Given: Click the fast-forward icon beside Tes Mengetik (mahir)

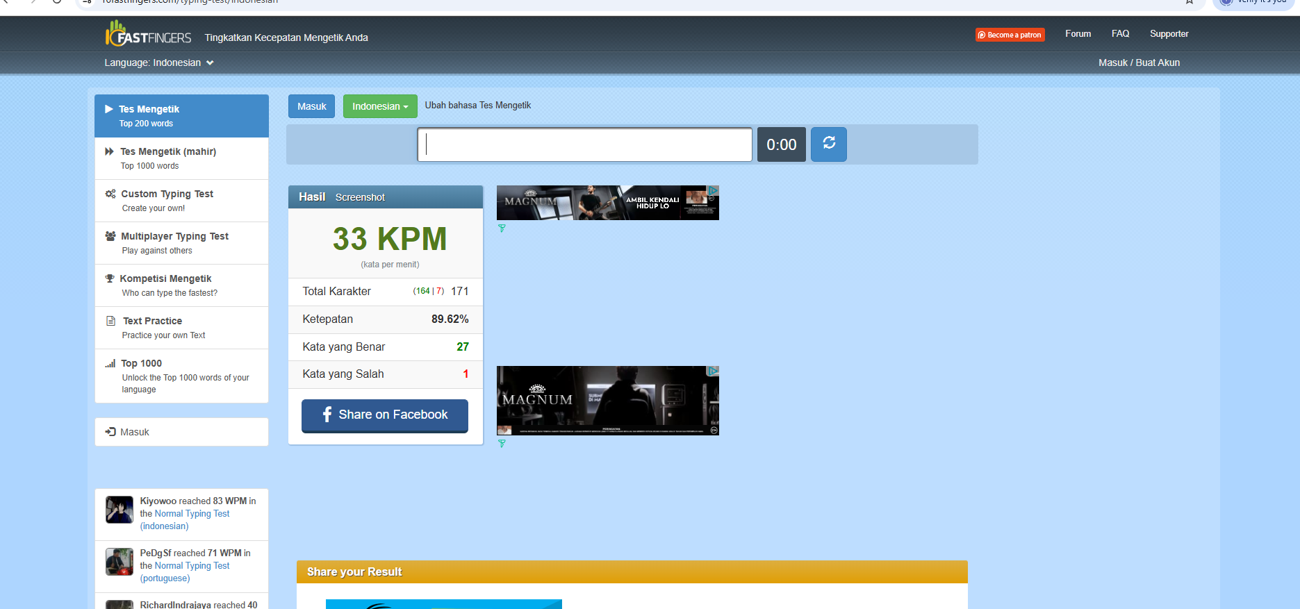Looking at the screenshot, I should click(x=109, y=151).
